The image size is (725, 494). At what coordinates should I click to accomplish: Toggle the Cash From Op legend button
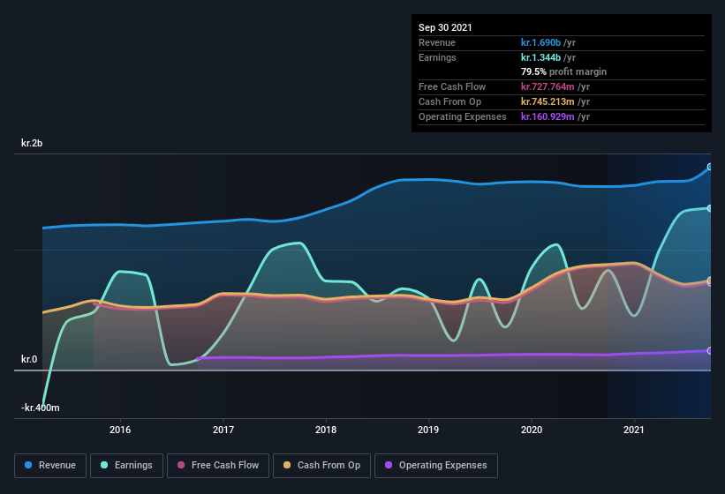click(x=321, y=466)
